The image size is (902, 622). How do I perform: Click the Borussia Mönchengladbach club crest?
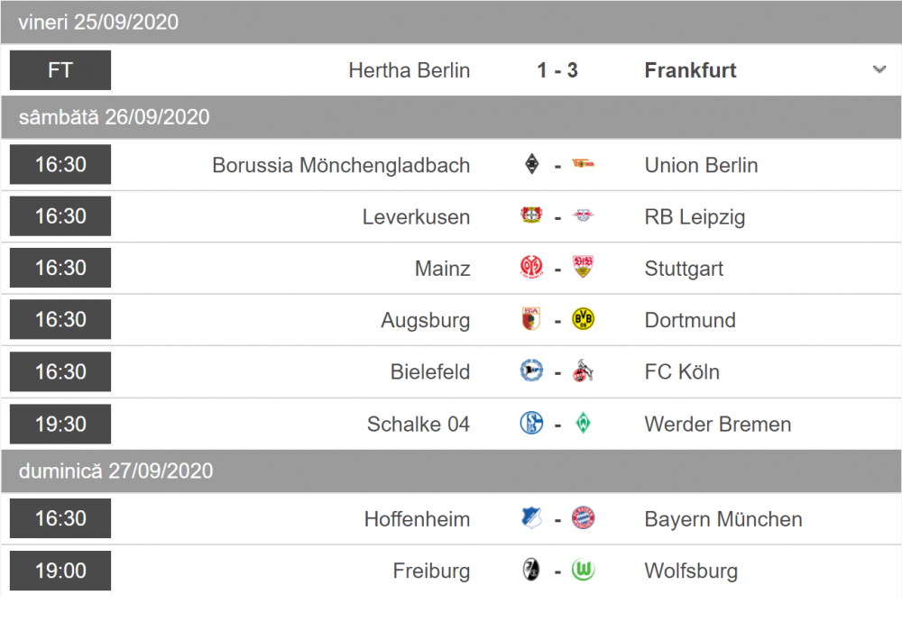point(532,165)
